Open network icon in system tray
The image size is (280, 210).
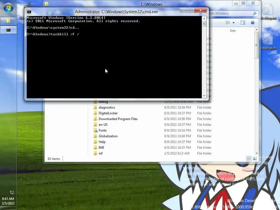pyautogui.click(x=12, y=192)
